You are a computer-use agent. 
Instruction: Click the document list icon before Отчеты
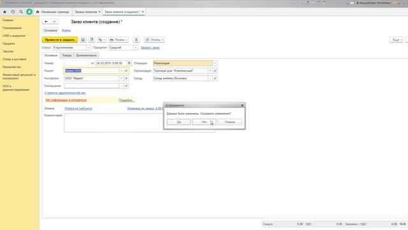pos(136,40)
